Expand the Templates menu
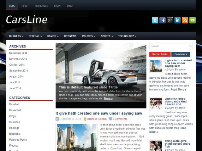 42,6
